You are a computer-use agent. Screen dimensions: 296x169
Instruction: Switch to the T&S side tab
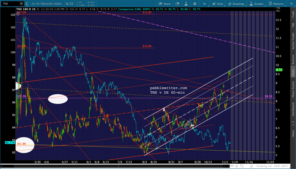click(293, 25)
